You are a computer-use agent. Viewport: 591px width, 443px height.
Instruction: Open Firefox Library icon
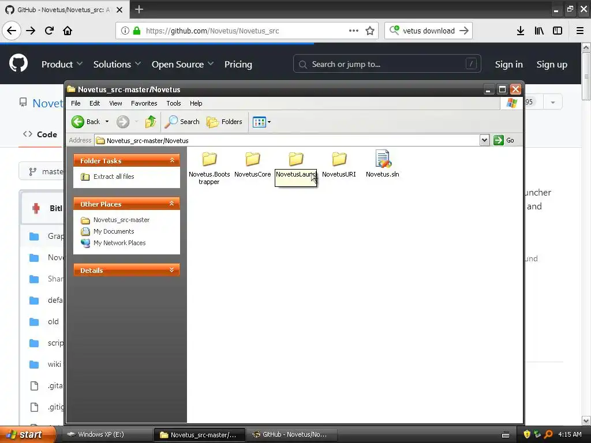coord(539,31)
